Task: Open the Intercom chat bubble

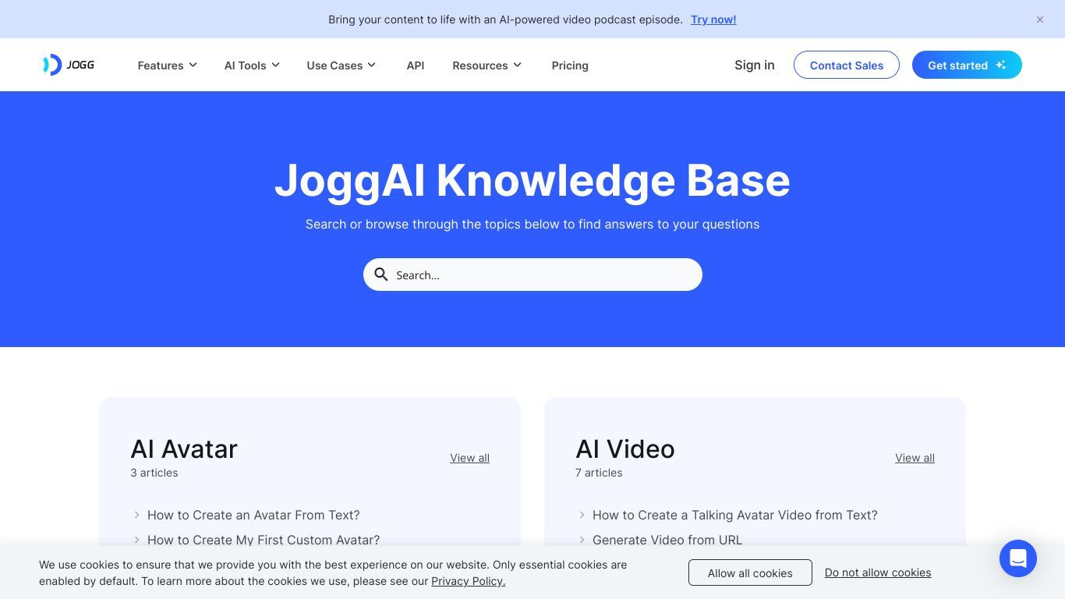Action: [x=1018, y=558]
